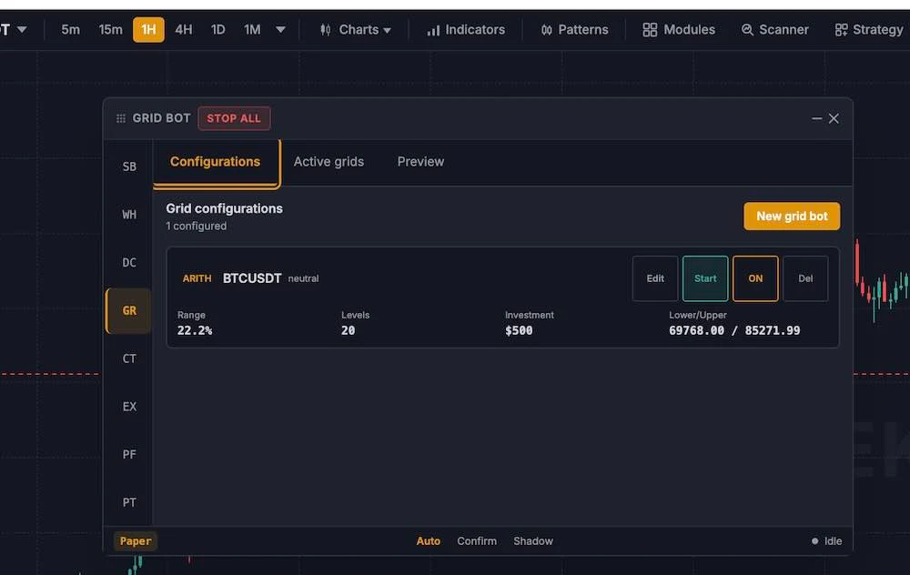Select the 5m timeframe
Viewport: 910px width, 575px height.
click(x=70, y=30)
